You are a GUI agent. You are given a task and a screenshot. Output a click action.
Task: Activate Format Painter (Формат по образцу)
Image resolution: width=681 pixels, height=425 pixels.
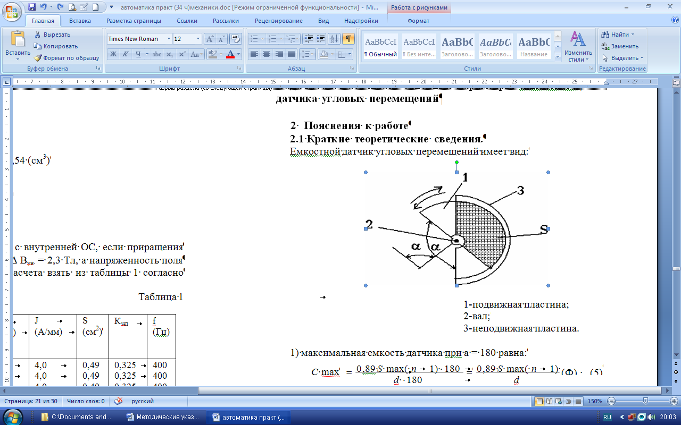coord(67,58)
